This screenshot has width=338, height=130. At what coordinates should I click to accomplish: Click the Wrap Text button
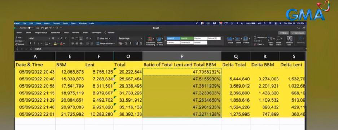(104, 38)
